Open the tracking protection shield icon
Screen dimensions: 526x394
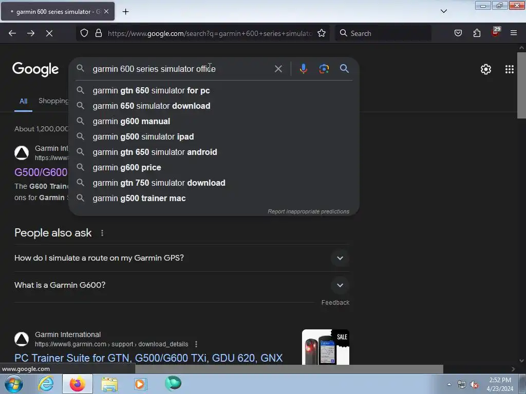coord(84,33)
